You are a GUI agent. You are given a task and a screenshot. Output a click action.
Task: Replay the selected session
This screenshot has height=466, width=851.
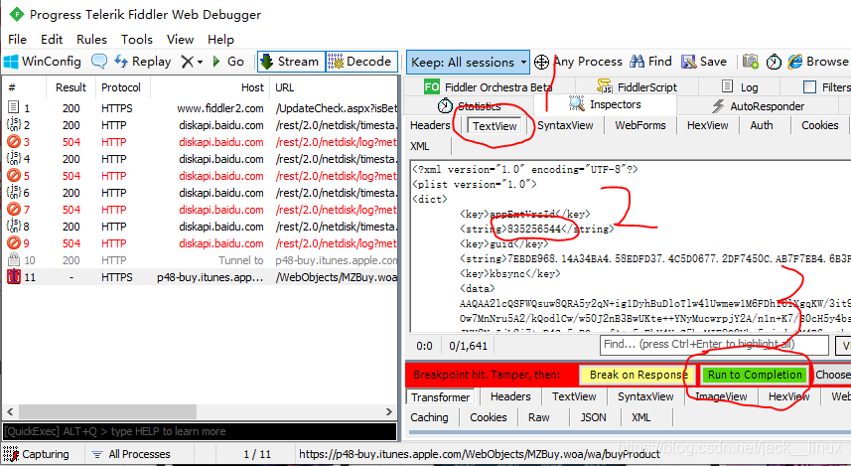pos(142,62)
